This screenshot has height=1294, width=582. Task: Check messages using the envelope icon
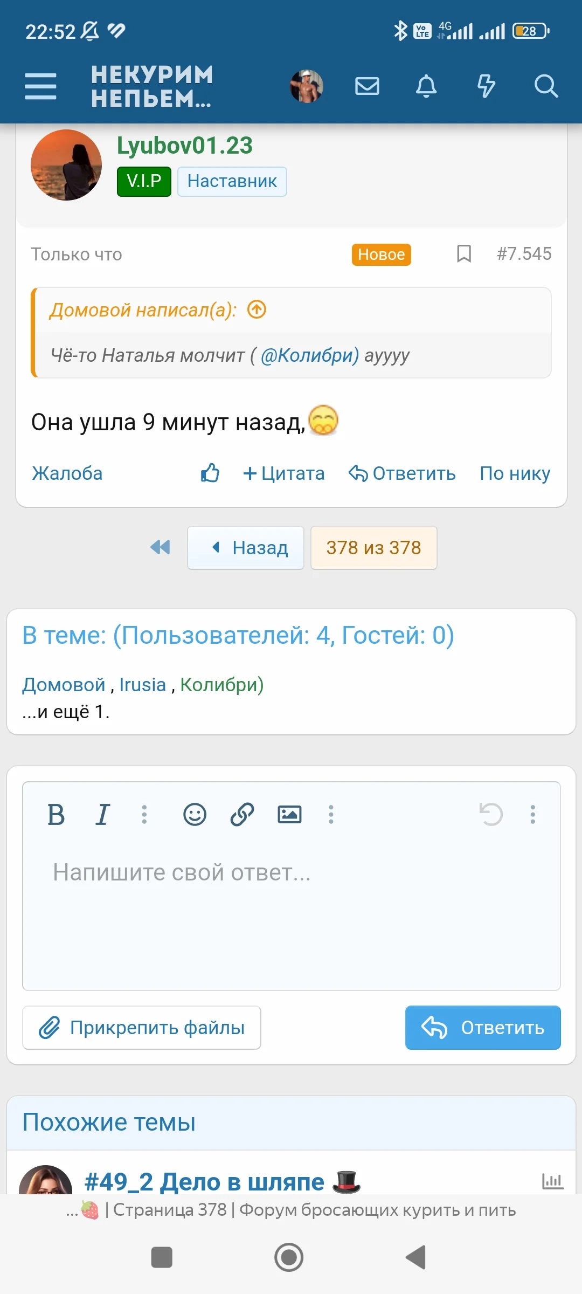tap(367, 86)
